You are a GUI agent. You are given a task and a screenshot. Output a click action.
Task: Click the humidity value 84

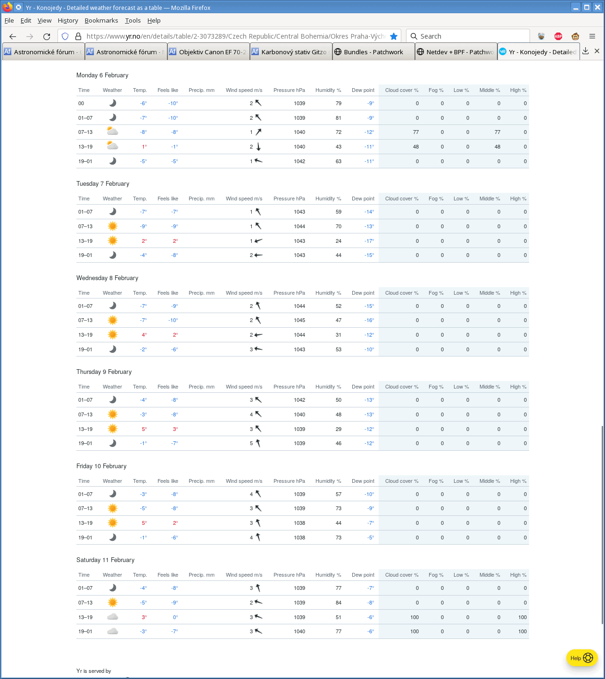click(339, 603)
